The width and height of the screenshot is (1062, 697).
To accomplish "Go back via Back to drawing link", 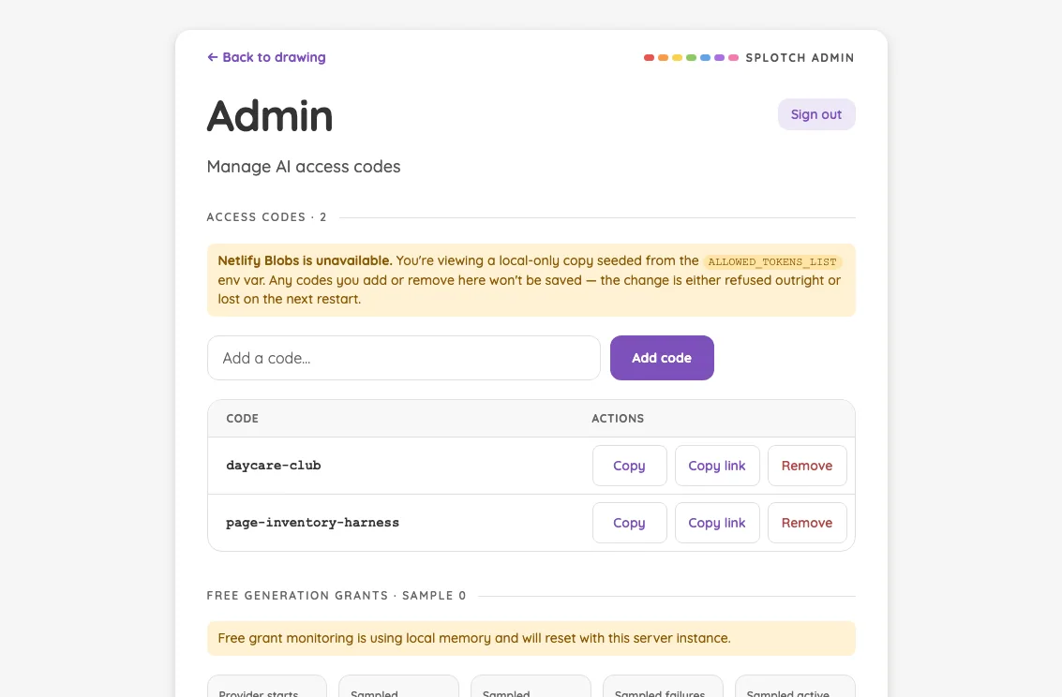I will (266, 57).
